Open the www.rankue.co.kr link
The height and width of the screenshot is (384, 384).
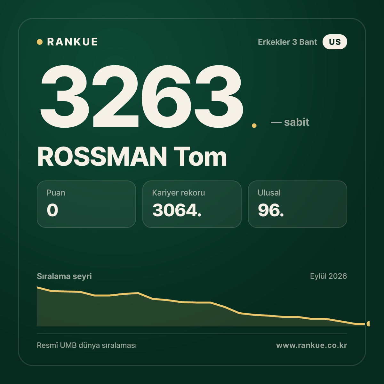tap(312, 345)
